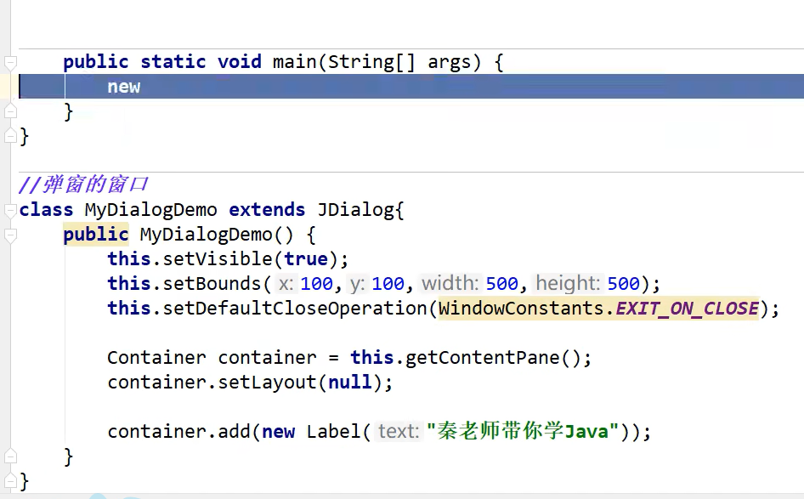Collapse the main method fold marker
Image resolution: width=804 pixels, height=499 pixels.
point(10,62)
